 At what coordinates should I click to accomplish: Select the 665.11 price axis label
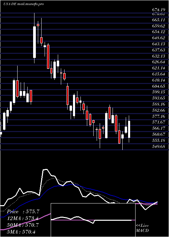(159, 20)
